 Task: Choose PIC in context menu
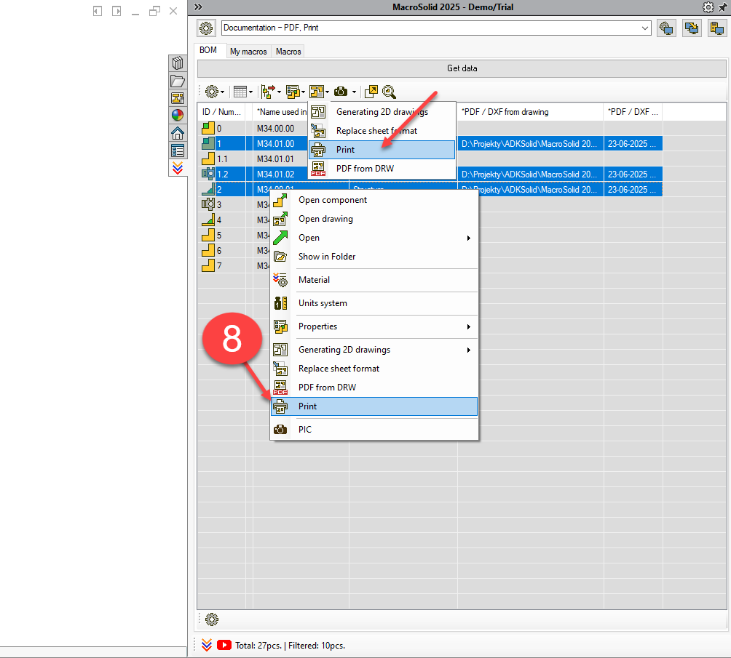coord(374,430)
